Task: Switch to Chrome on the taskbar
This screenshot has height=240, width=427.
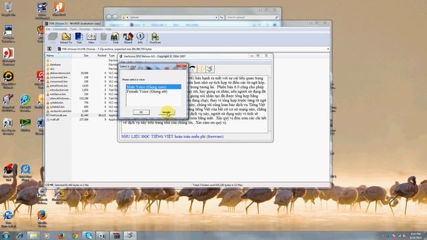Action: coord(75,235)
